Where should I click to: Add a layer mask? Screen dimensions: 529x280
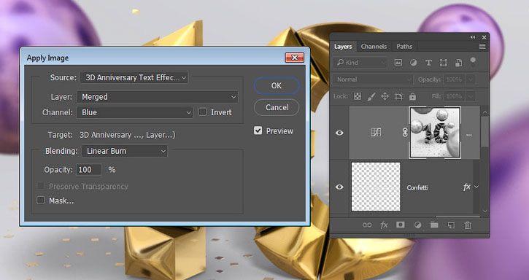401,225
